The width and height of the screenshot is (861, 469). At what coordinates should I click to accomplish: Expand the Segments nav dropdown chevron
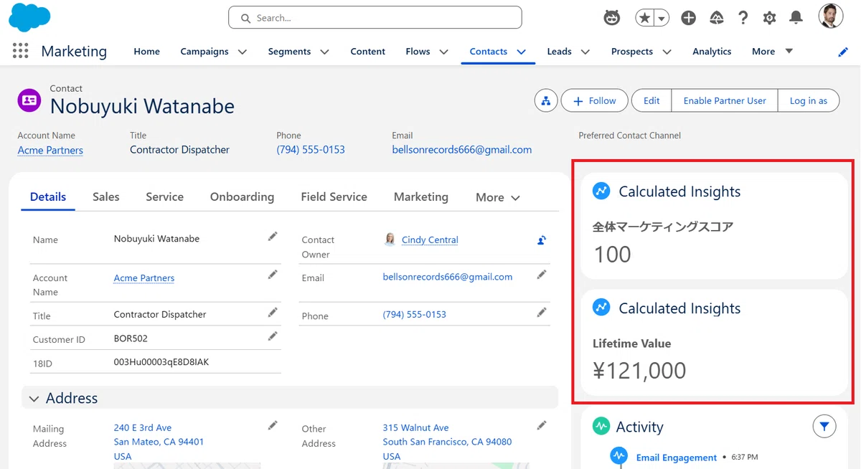324,52
